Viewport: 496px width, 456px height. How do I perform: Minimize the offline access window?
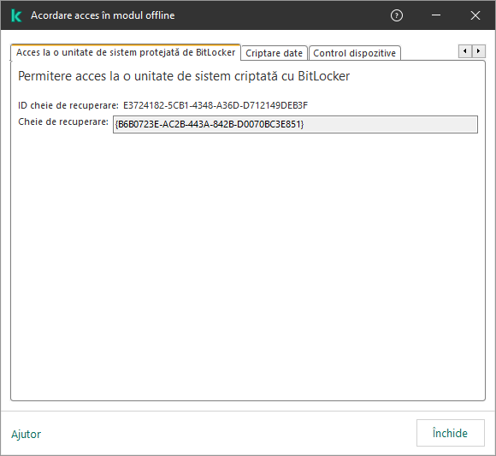pos(436,15)
